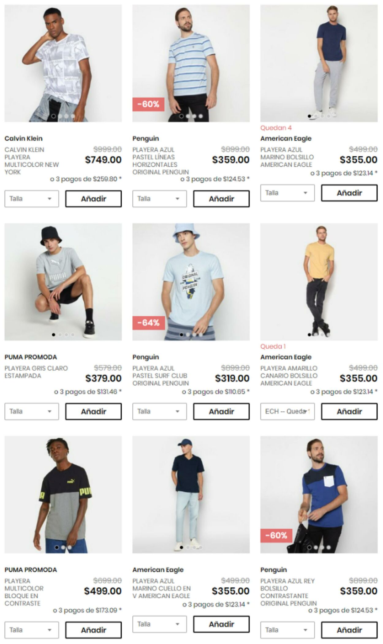
Task: Click the -60% badge on striped Penguin playera
Action: (x=148, y=104)
